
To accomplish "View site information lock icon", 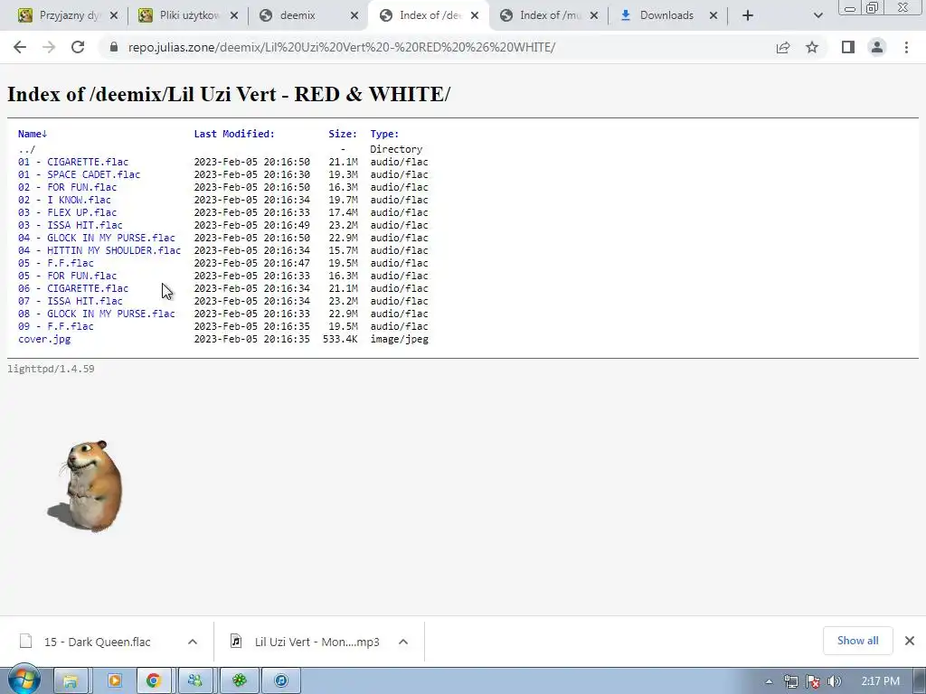I will [114, 47].
